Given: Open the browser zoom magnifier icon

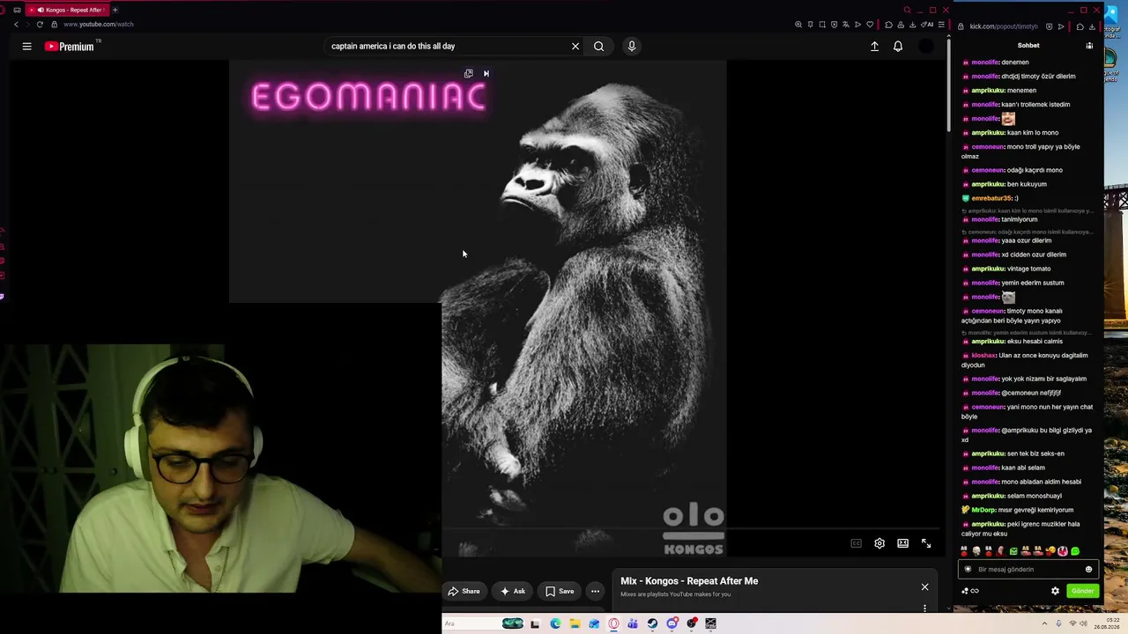Looking at the screenshot, I should pyautogui.click(x=798, y=25).
